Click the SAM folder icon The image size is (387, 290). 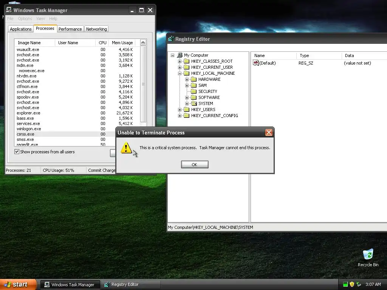tap(194, 85)
